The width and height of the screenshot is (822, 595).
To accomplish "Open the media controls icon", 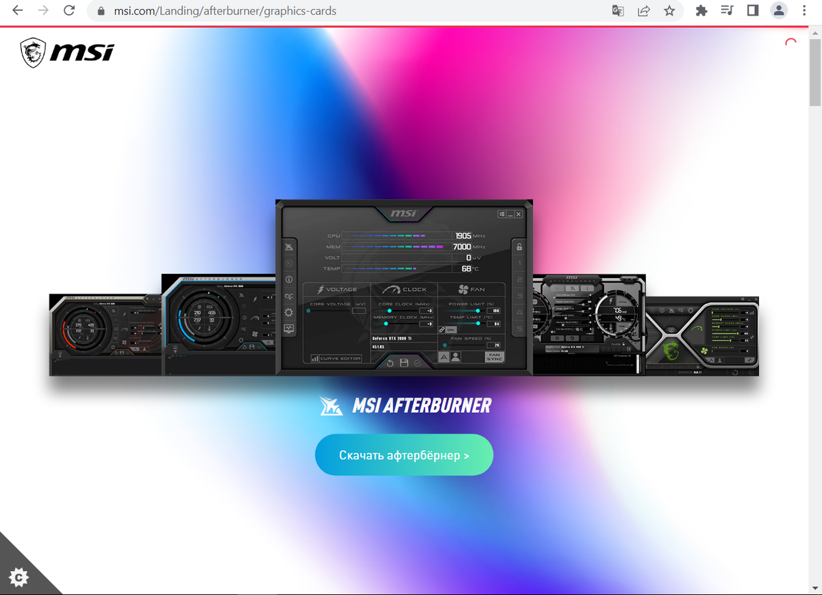I will (727, 11).
